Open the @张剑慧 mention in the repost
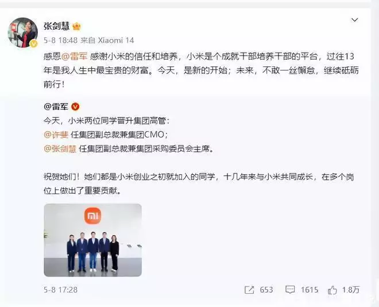Viewport: 379px width, 307px height. pos(60,149)
